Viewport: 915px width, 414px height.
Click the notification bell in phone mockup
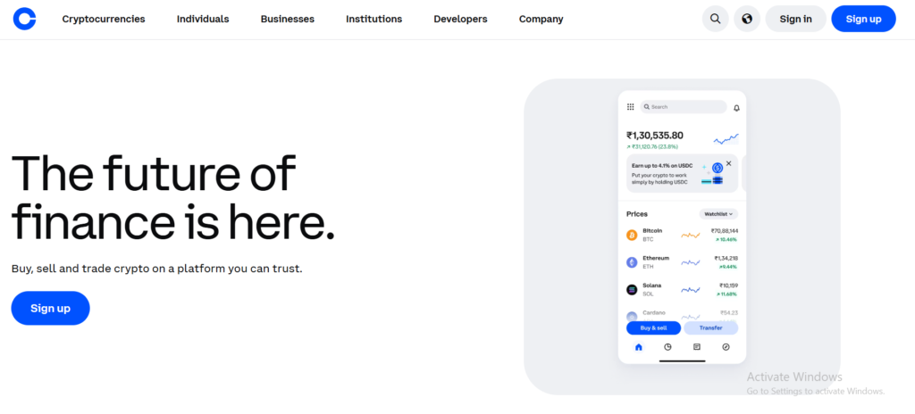coord(736,108)
